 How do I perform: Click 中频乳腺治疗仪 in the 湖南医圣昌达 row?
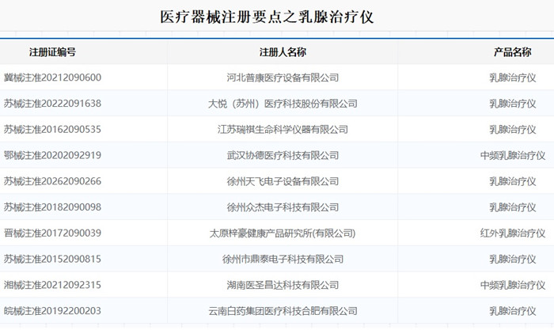point(513,285)
